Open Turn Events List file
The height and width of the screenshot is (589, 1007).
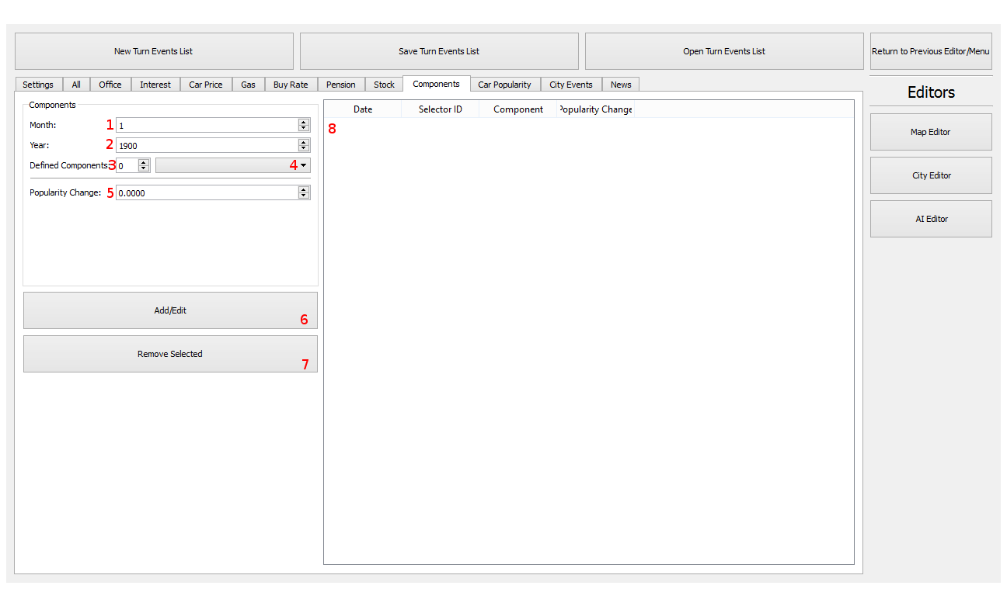pyautogui.click(x=723, y=51)
